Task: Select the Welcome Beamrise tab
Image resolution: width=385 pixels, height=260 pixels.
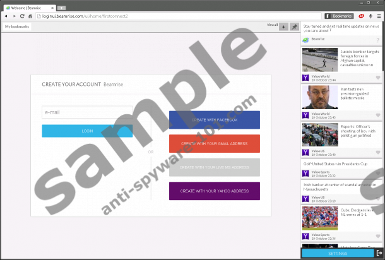Action: point(24,6)
